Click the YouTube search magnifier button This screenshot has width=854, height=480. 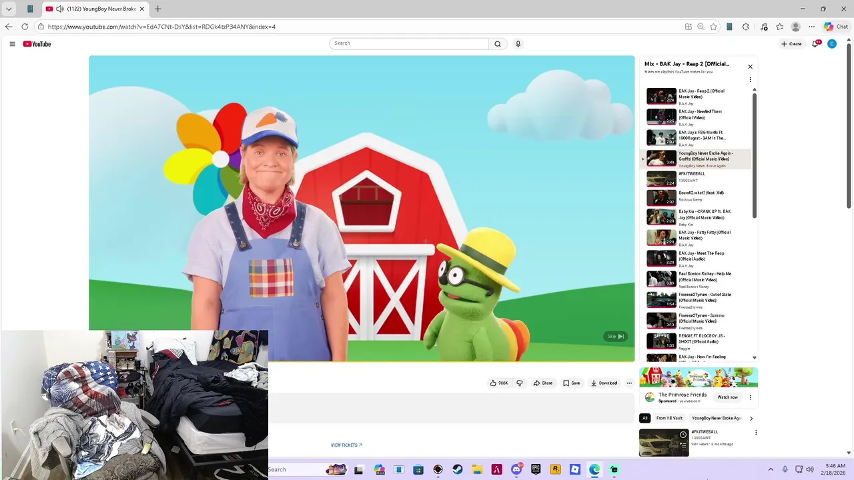tap(498, 44)
